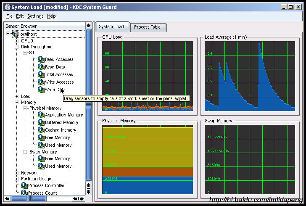Click the localhost computer icon
Image resolution: width=306 pixels, height=206 pixels.
tap(16, 34)
